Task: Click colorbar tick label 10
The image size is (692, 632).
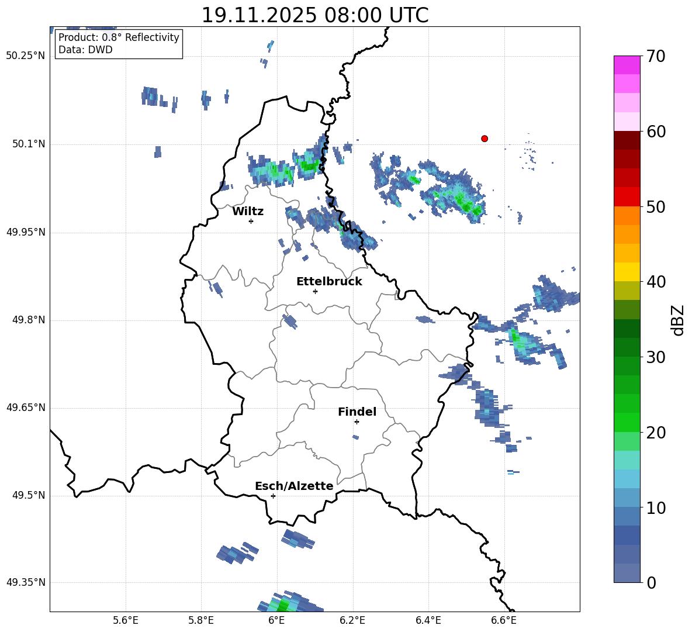Action: point(656,508)
